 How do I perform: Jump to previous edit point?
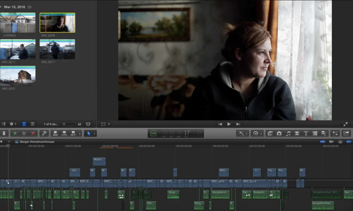tap(220, 124)
